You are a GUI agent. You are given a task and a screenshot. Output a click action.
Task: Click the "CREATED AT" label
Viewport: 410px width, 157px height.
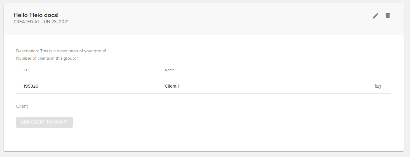pos(27,22)
